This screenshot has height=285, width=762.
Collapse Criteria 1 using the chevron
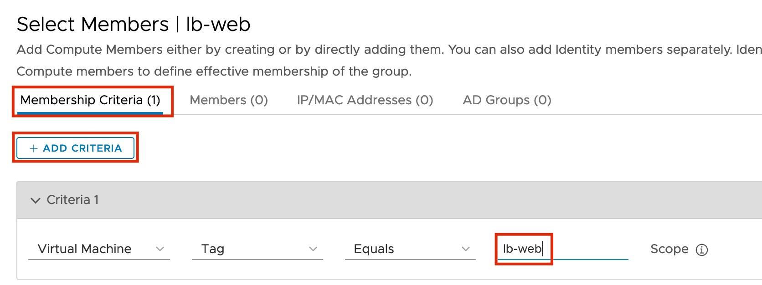tap(36, 200)
